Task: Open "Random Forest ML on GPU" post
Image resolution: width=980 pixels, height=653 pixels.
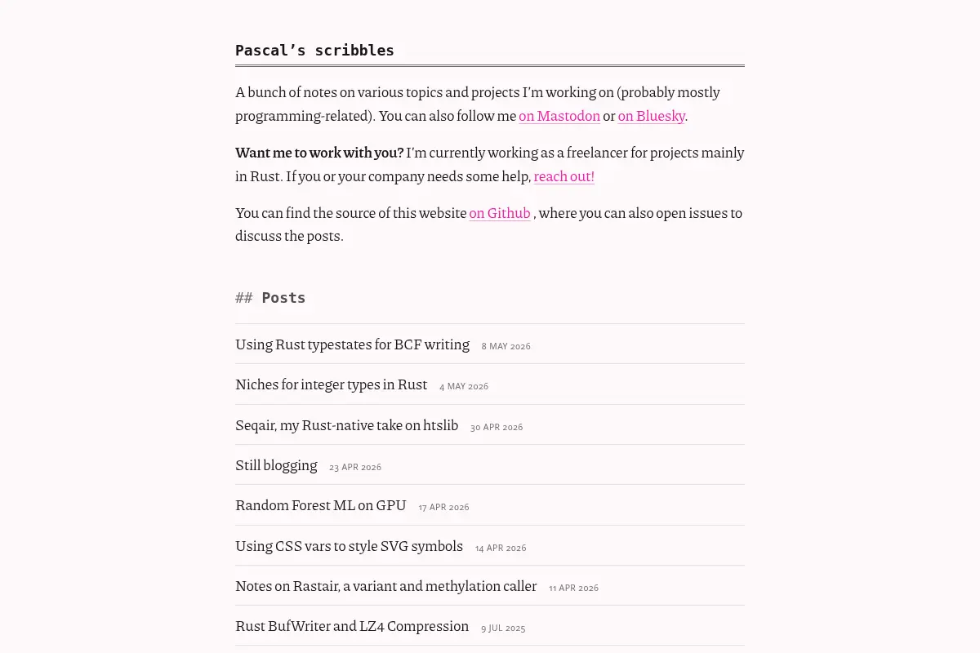Action: [x=321, y=505]
